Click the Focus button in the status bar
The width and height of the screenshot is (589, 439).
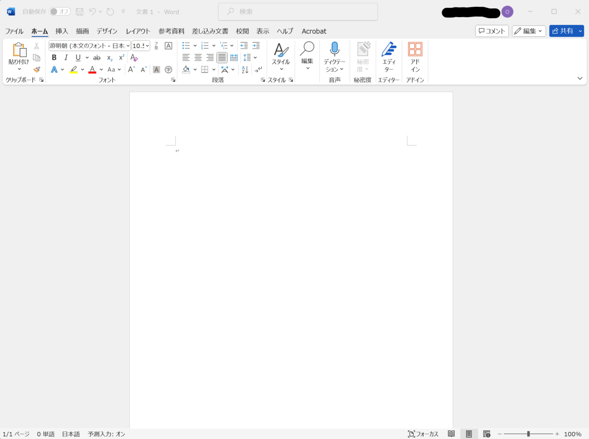(423, 434)
